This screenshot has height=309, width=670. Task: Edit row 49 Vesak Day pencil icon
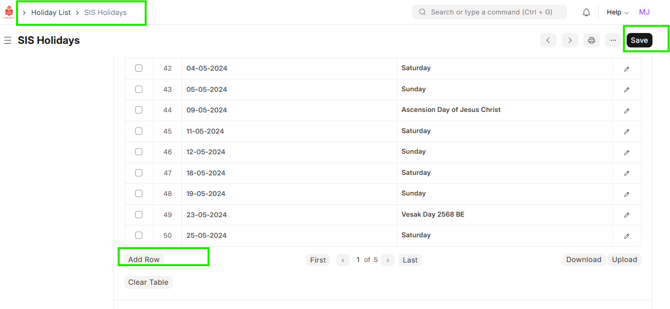[x=627, y=215]
